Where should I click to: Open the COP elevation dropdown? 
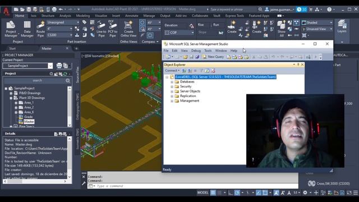[179, 33]
